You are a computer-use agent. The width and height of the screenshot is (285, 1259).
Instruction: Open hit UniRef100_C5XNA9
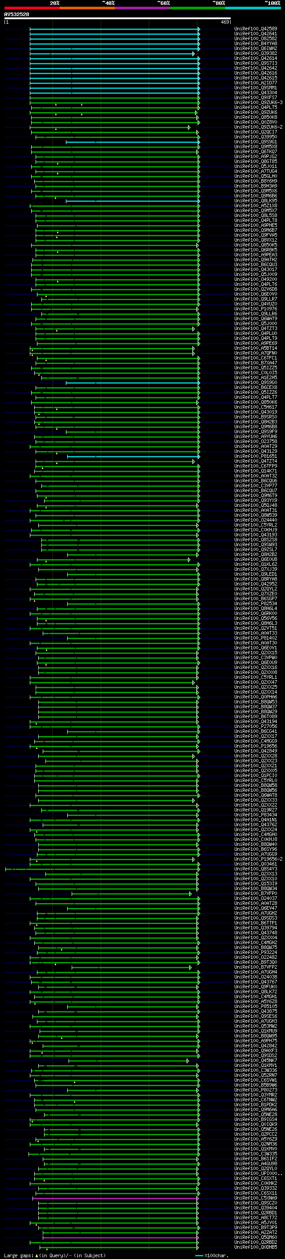[x=256, y=1198]
